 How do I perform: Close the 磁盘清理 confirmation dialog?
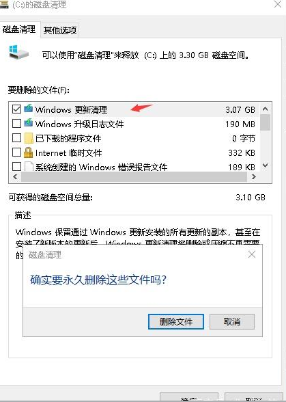click(252, 254)
